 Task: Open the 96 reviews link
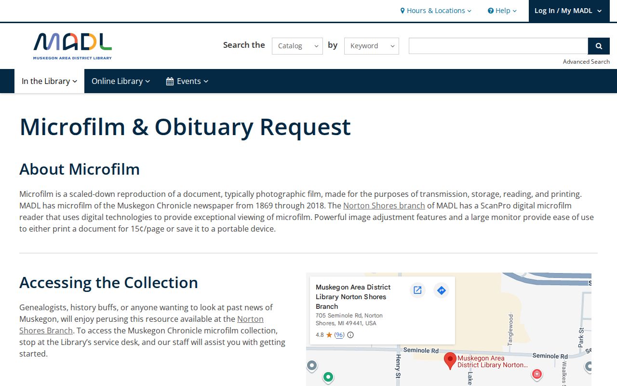point(339,335)
